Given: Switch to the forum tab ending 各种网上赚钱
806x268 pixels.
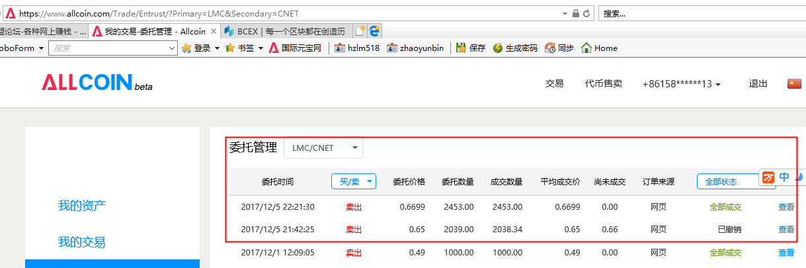Looking at the screenshot, I should coord(44,31).
